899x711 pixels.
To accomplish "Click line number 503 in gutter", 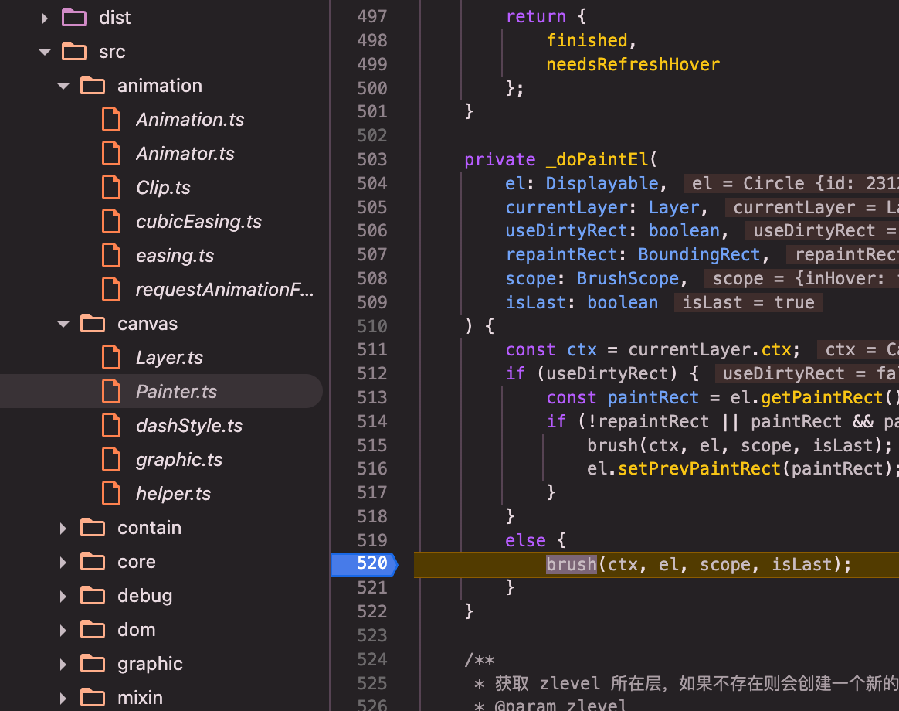I will point(371,159).
